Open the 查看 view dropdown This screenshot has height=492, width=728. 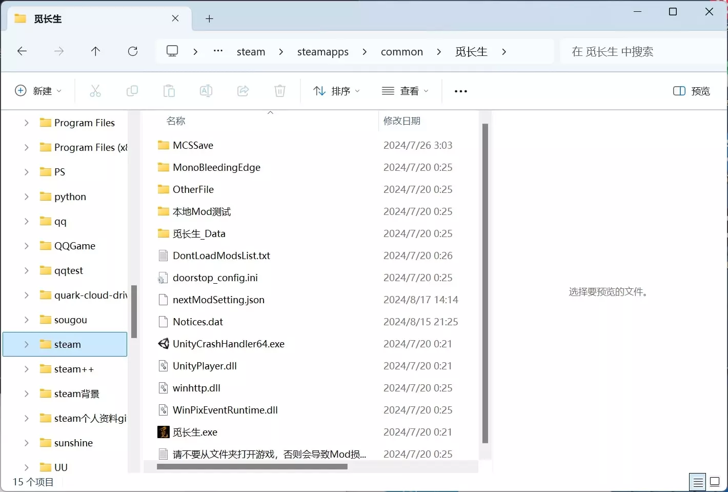[405, 91]
